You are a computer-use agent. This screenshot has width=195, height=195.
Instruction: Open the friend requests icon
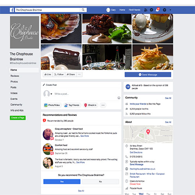click(x=146, y=10)
